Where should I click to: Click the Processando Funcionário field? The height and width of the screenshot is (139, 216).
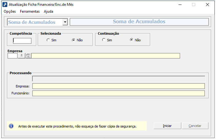coord(119,93)
